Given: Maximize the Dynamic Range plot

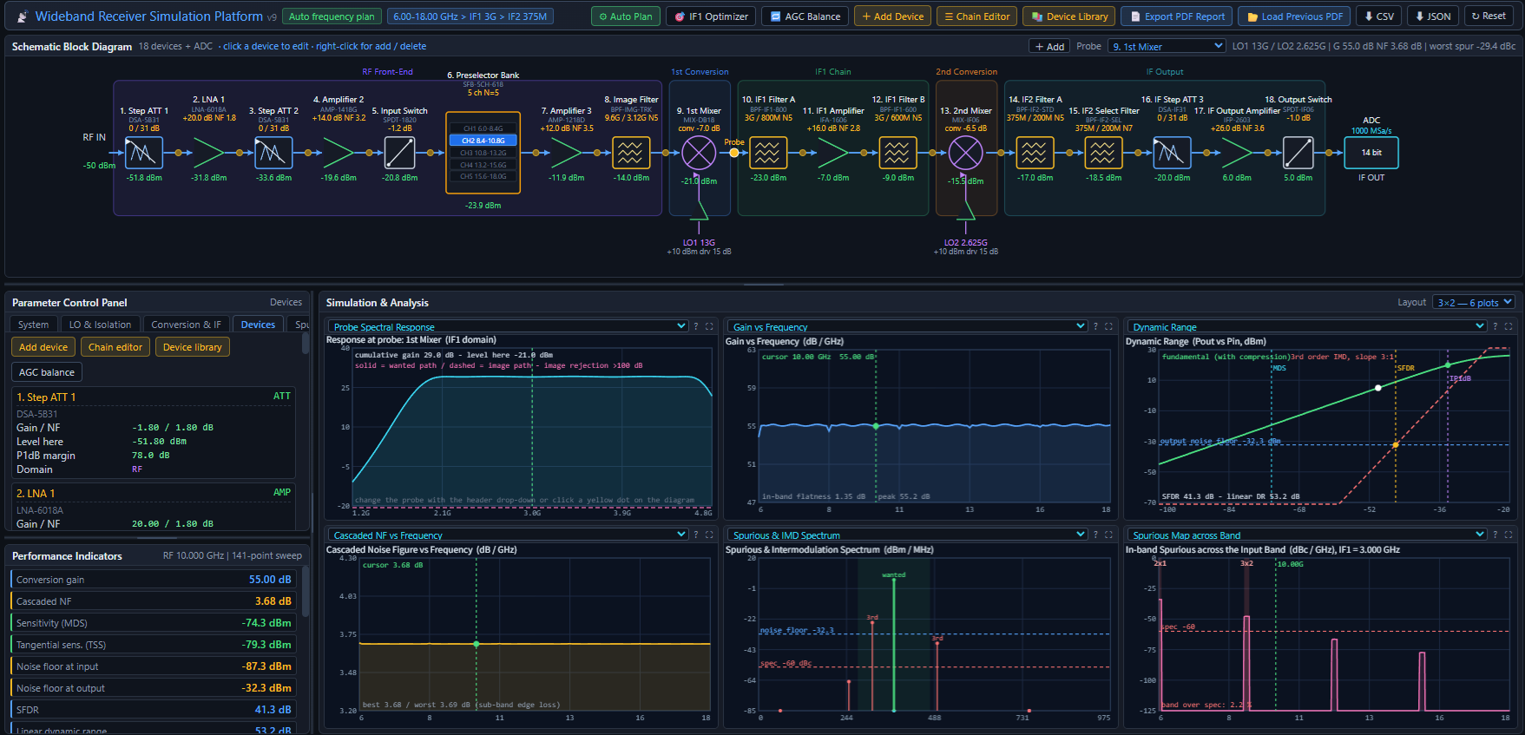Looking at the screenshot, I should tap(1509, 326).
